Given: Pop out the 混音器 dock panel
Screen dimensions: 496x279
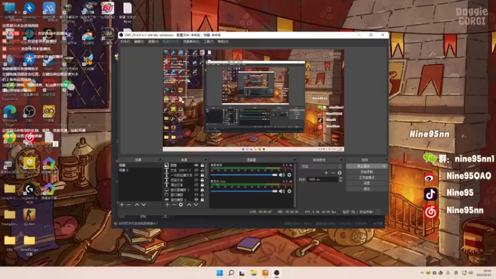Looking at the screenshot, I should click(294, 160).
